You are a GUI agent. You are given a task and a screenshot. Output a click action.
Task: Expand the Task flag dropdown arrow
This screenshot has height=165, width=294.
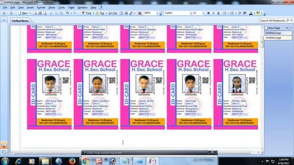click(93, 13)
